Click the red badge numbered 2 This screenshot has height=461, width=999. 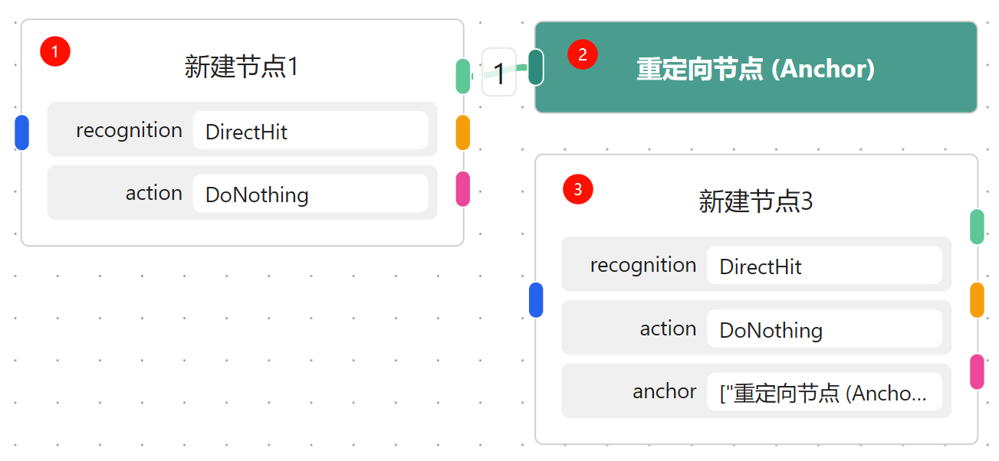[583, 54]
